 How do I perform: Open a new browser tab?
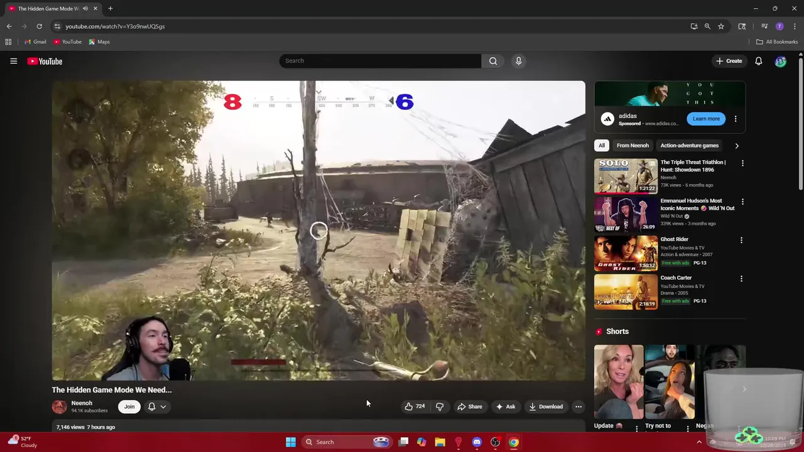pyautogui.click(x=110, y=9)
